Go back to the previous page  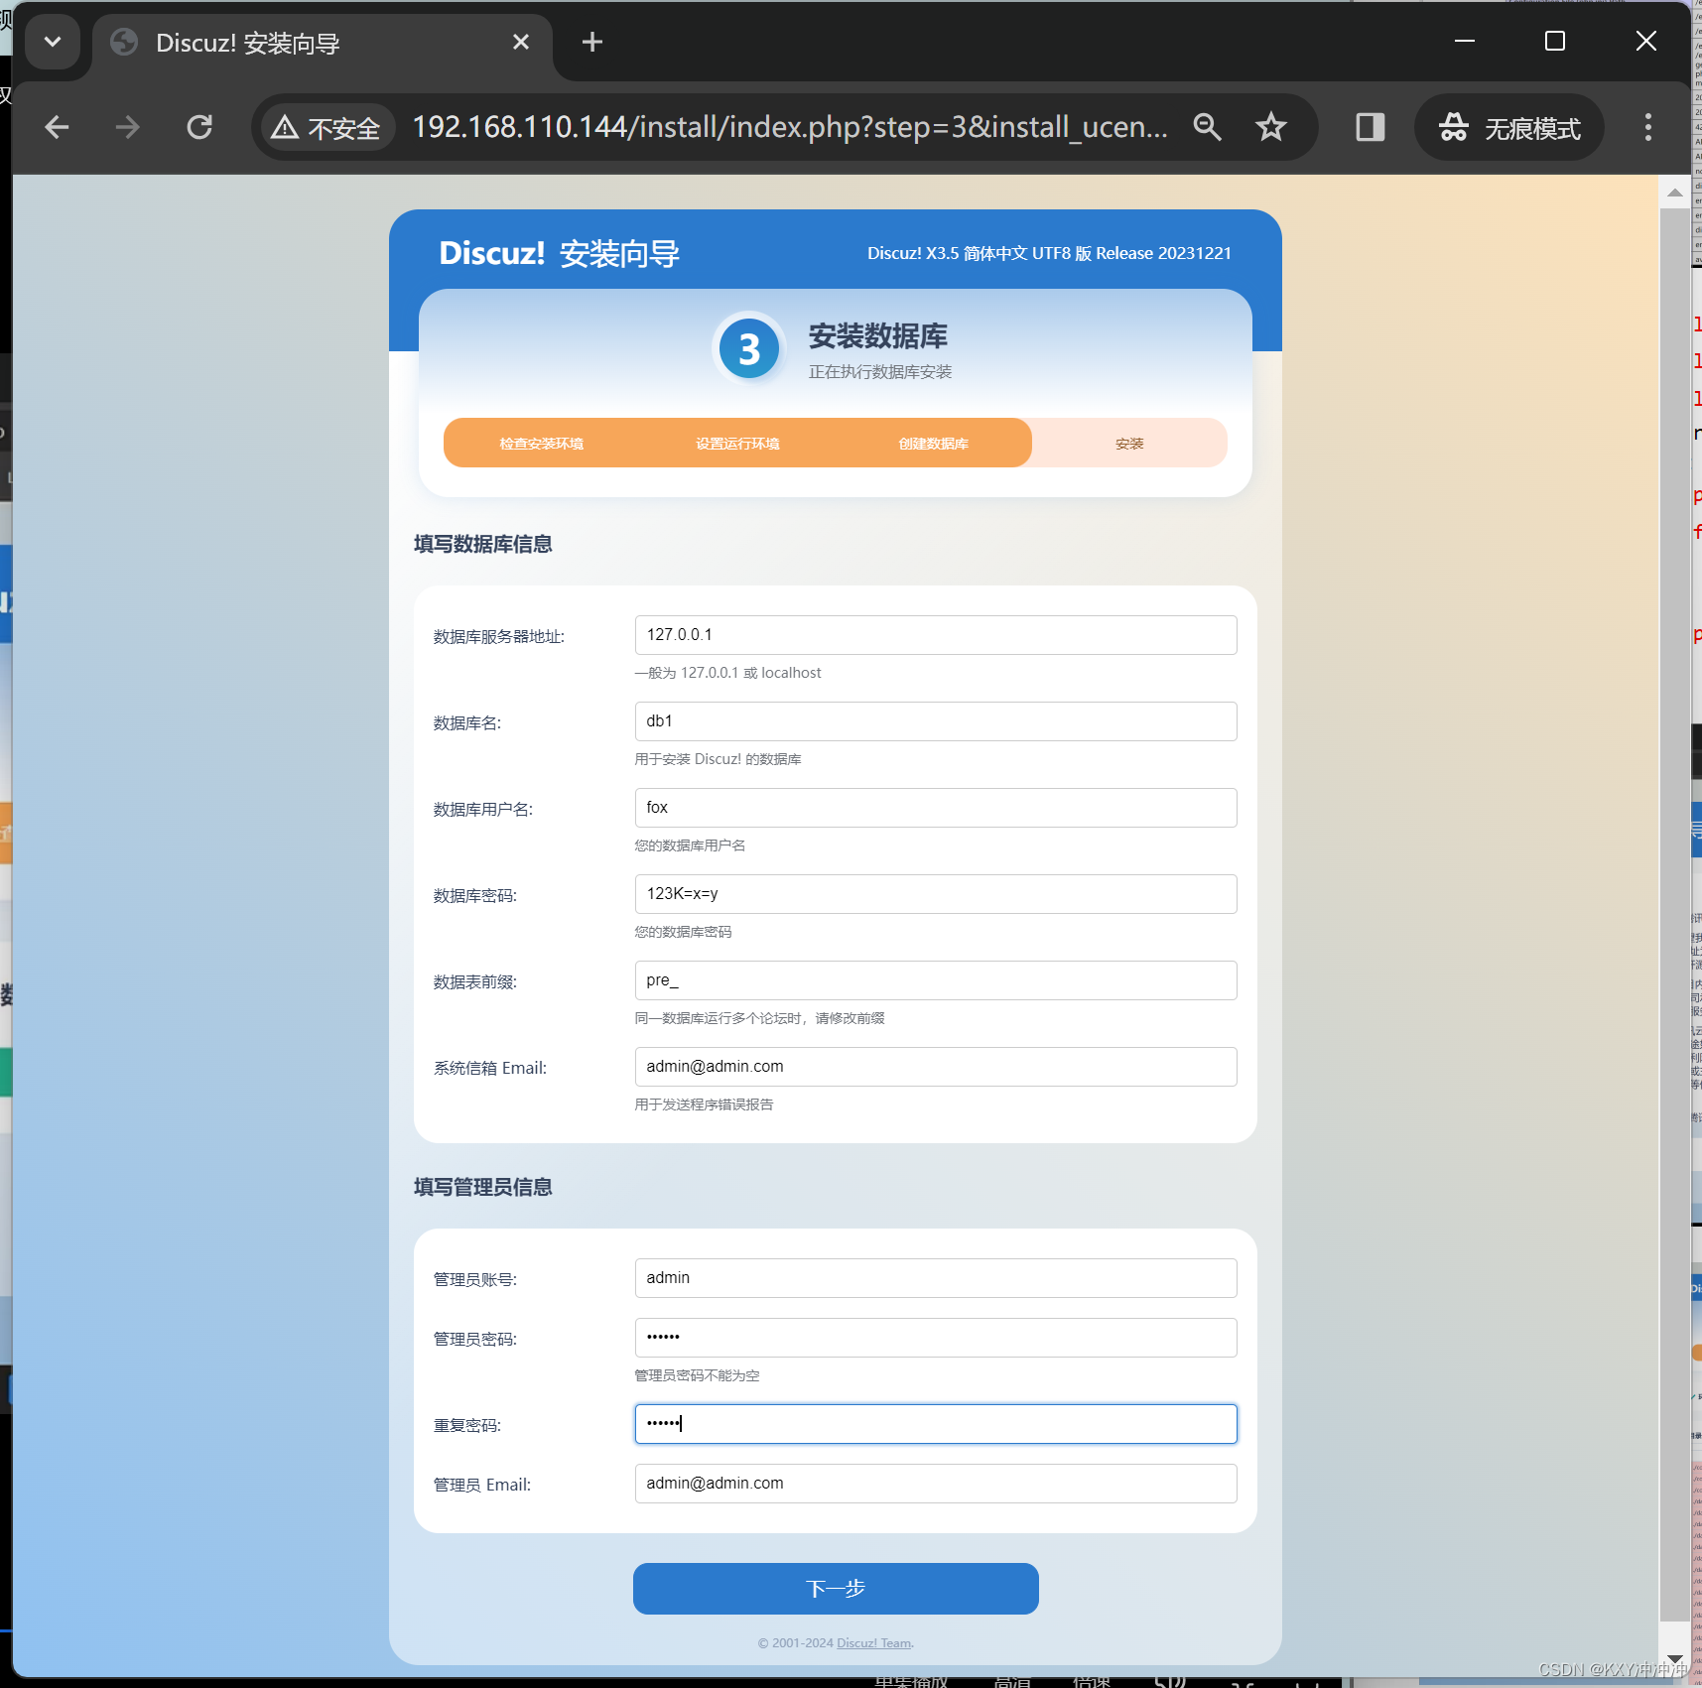57,127
